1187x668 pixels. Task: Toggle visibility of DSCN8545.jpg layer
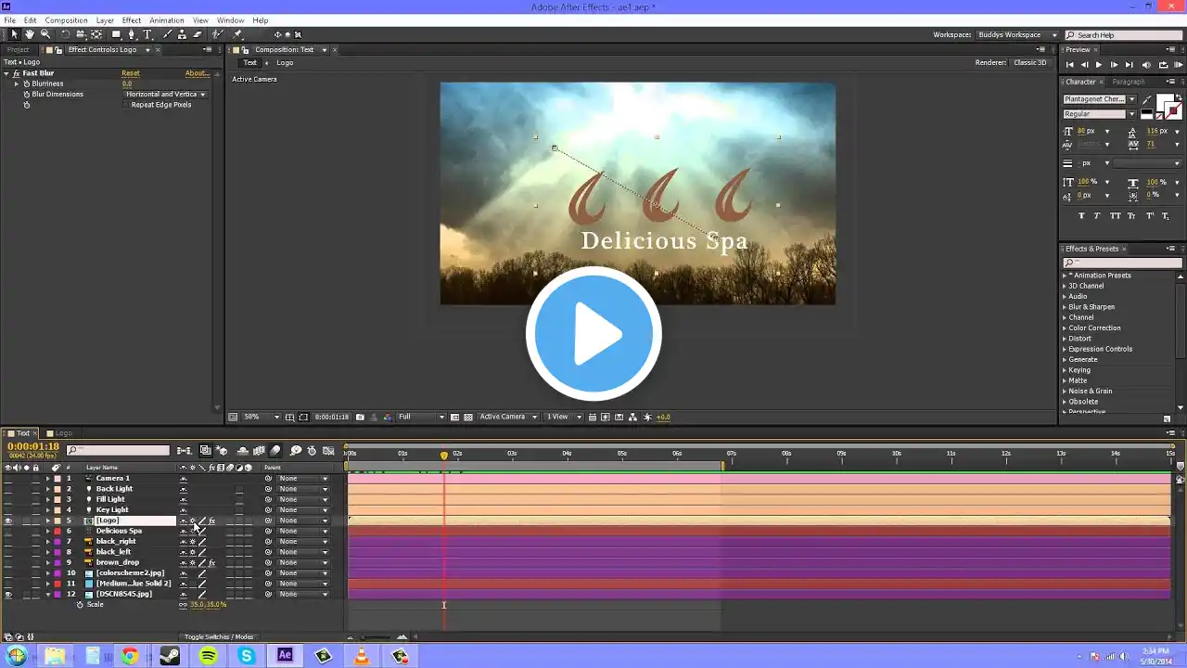coord(8,594)
